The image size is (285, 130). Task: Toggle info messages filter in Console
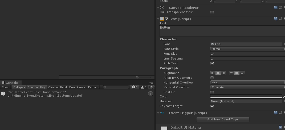135,87
